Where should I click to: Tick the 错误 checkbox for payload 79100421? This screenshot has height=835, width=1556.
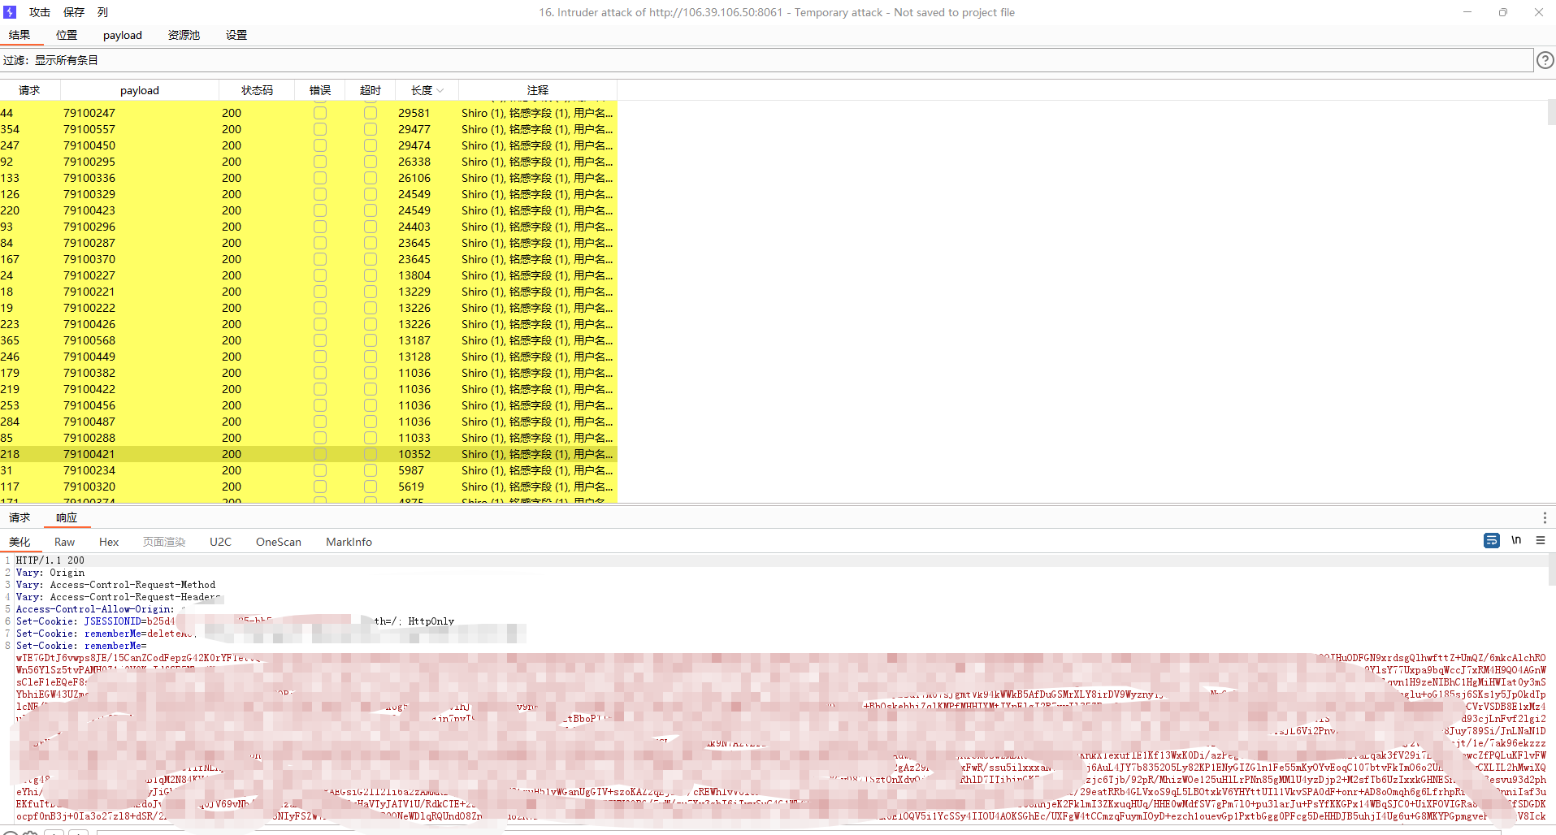point(320,454)
